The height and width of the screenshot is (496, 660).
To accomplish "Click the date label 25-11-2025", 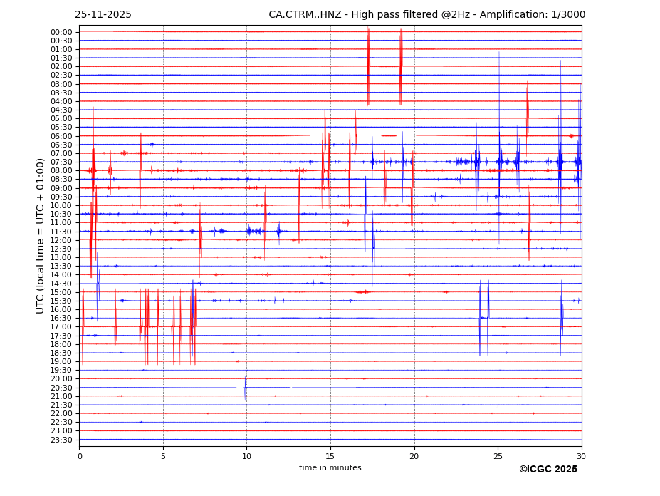I will (103, 15).
